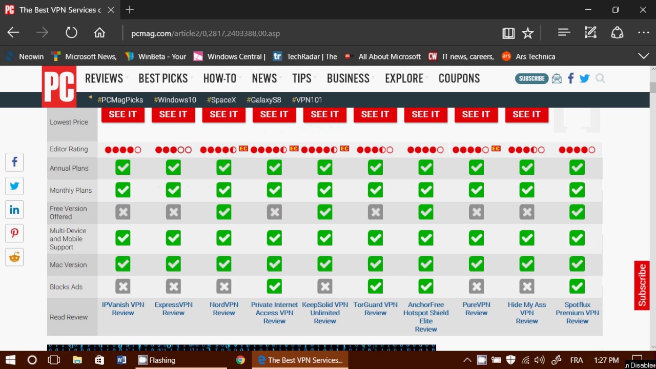Expand the BEST PICKS navigation menu
This screenshot has height=369, width=656.
(163, 78)
